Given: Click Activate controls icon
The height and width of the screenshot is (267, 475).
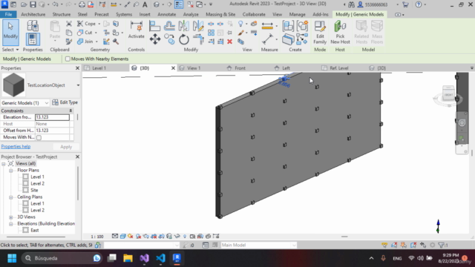Looking at the screenshot, I should (137, 30).
